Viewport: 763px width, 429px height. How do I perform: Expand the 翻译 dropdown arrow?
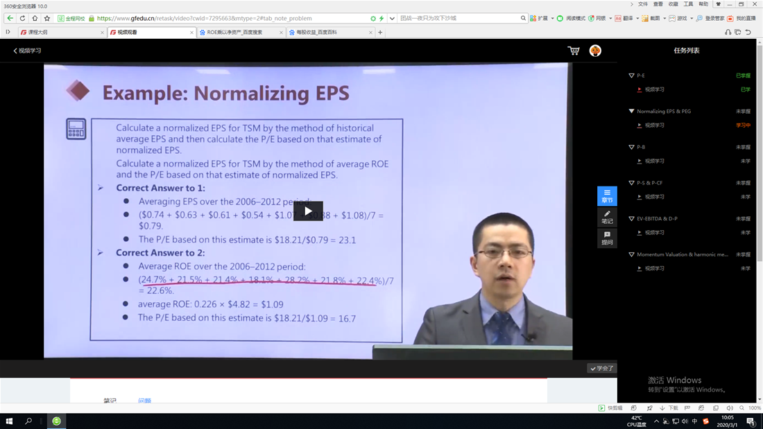click(x=637, y=19)
